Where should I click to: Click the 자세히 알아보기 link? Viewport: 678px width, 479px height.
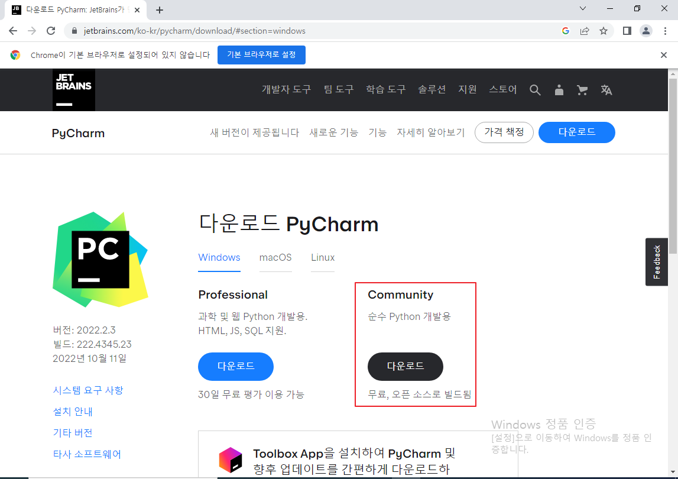click(431, 132)
